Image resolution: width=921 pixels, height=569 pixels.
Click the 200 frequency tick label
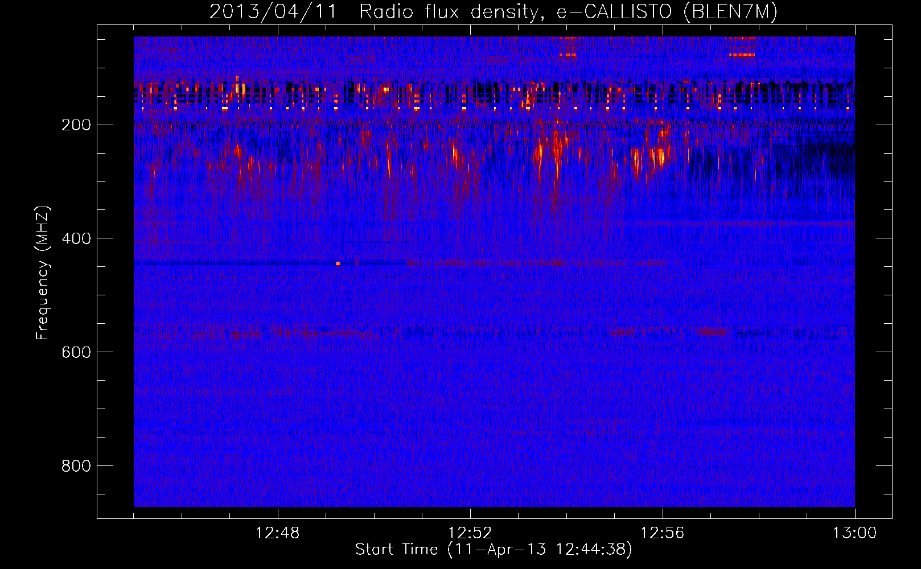point(76,125)
